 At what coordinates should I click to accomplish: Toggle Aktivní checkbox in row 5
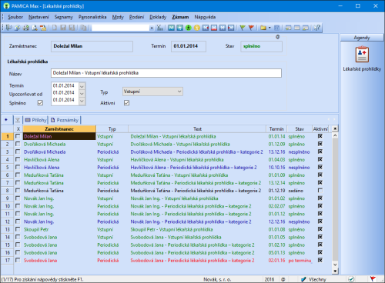coord(320,167)
